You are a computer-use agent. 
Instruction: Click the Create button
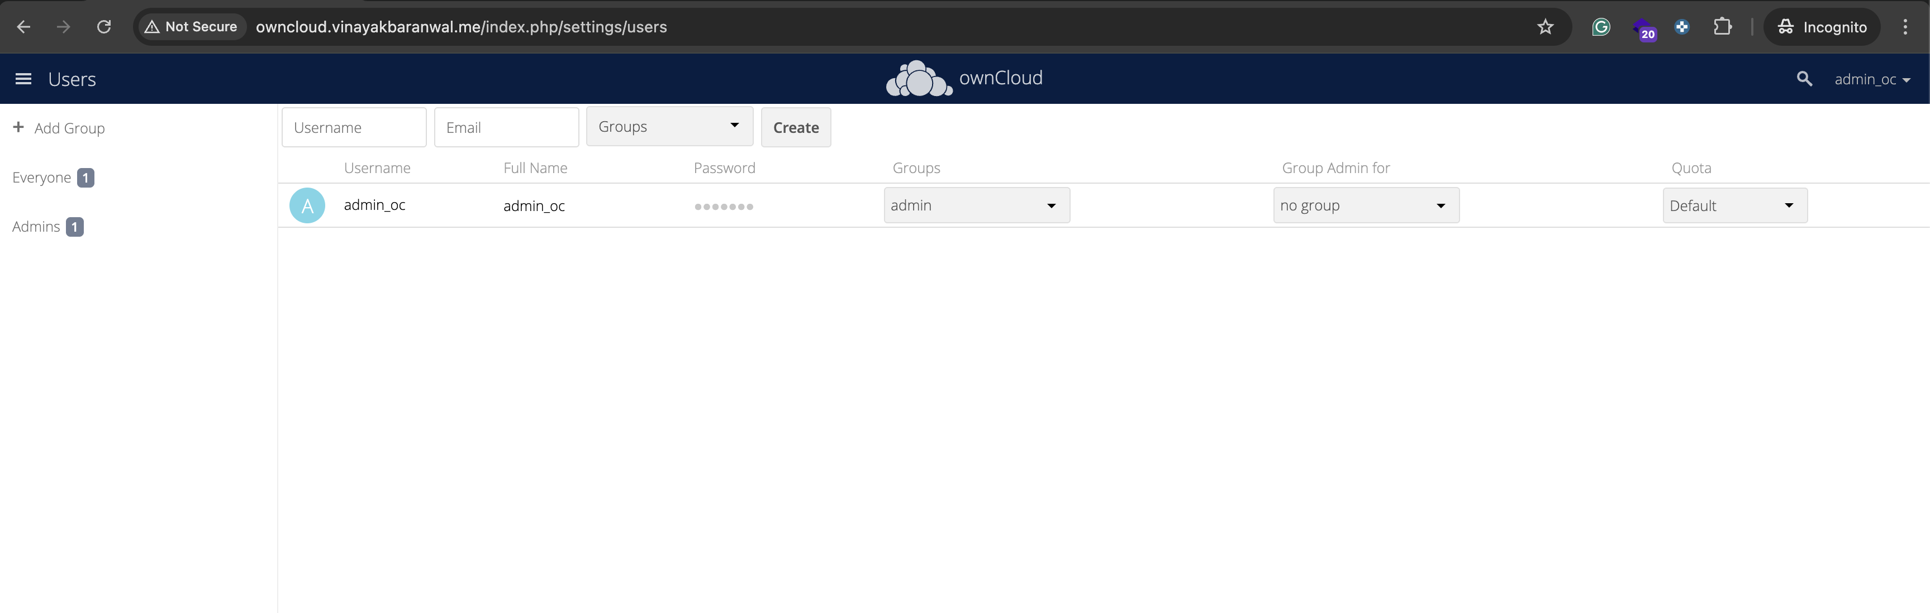pos(796,127)
